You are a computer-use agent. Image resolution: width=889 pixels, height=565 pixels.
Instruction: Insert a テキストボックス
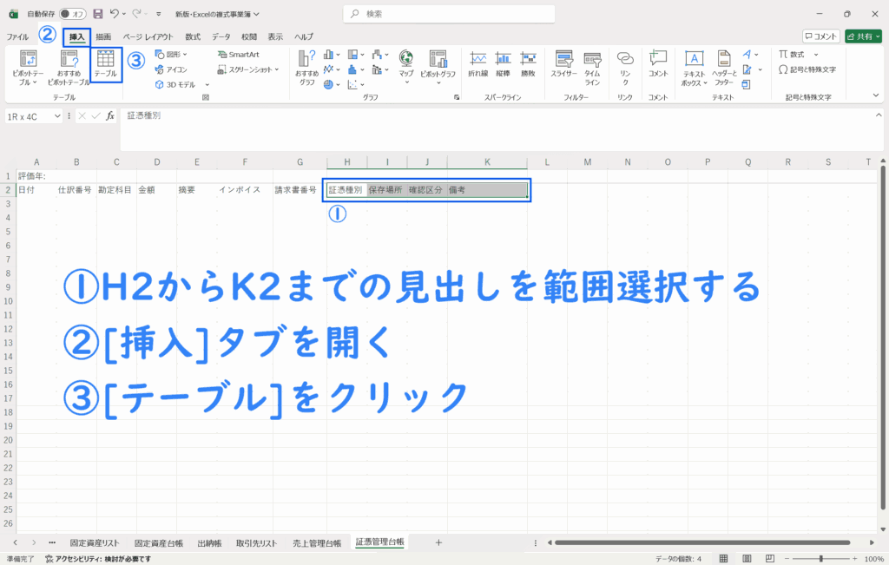coord(694,66)
